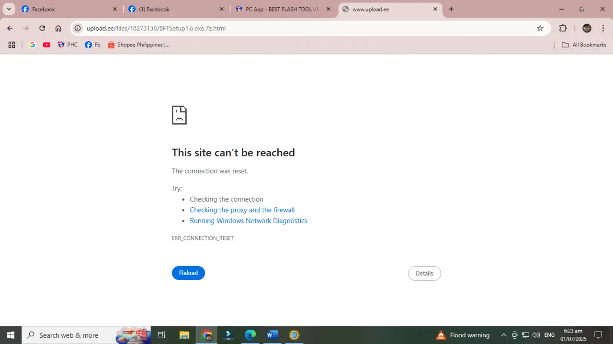Open Task View in taskbar

[x=161, y=335]
